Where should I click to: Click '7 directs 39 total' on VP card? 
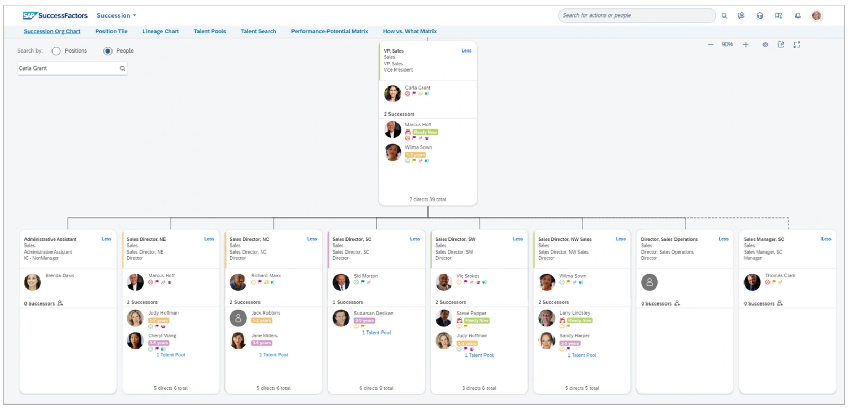(428, 199)
